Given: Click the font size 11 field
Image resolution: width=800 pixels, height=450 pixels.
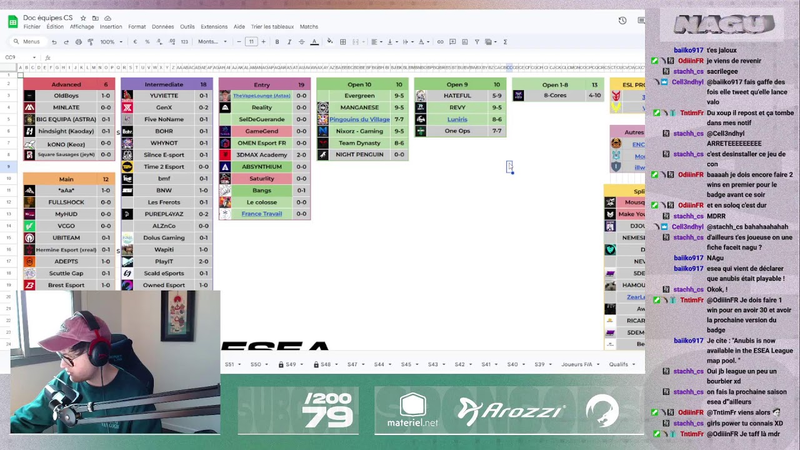Looking at the screenshot, I should pyautogui.click(x=251, y=42).
